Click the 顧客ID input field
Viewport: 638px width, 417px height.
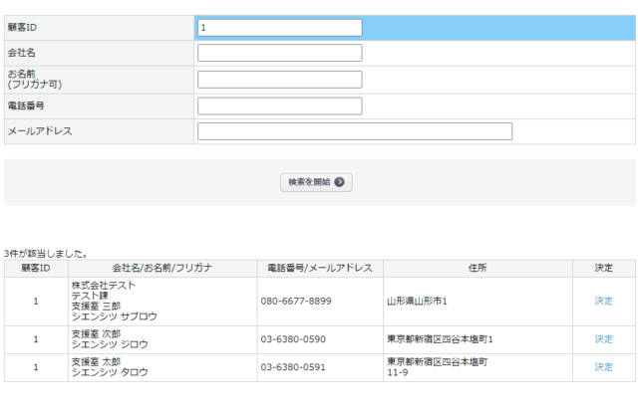279,28
